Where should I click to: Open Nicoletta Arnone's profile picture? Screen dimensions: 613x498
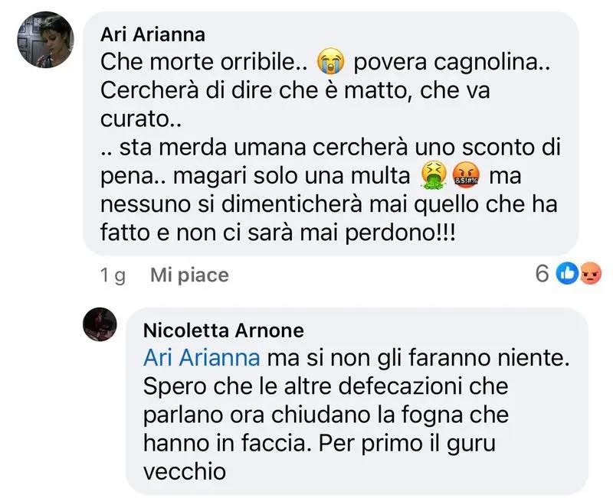100,324
